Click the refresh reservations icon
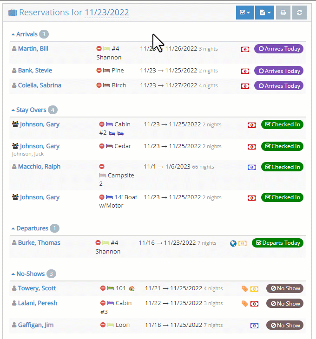 299,13
